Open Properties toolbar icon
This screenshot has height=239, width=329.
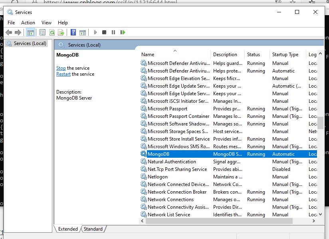pyautogui.click(x=43, y=32)
